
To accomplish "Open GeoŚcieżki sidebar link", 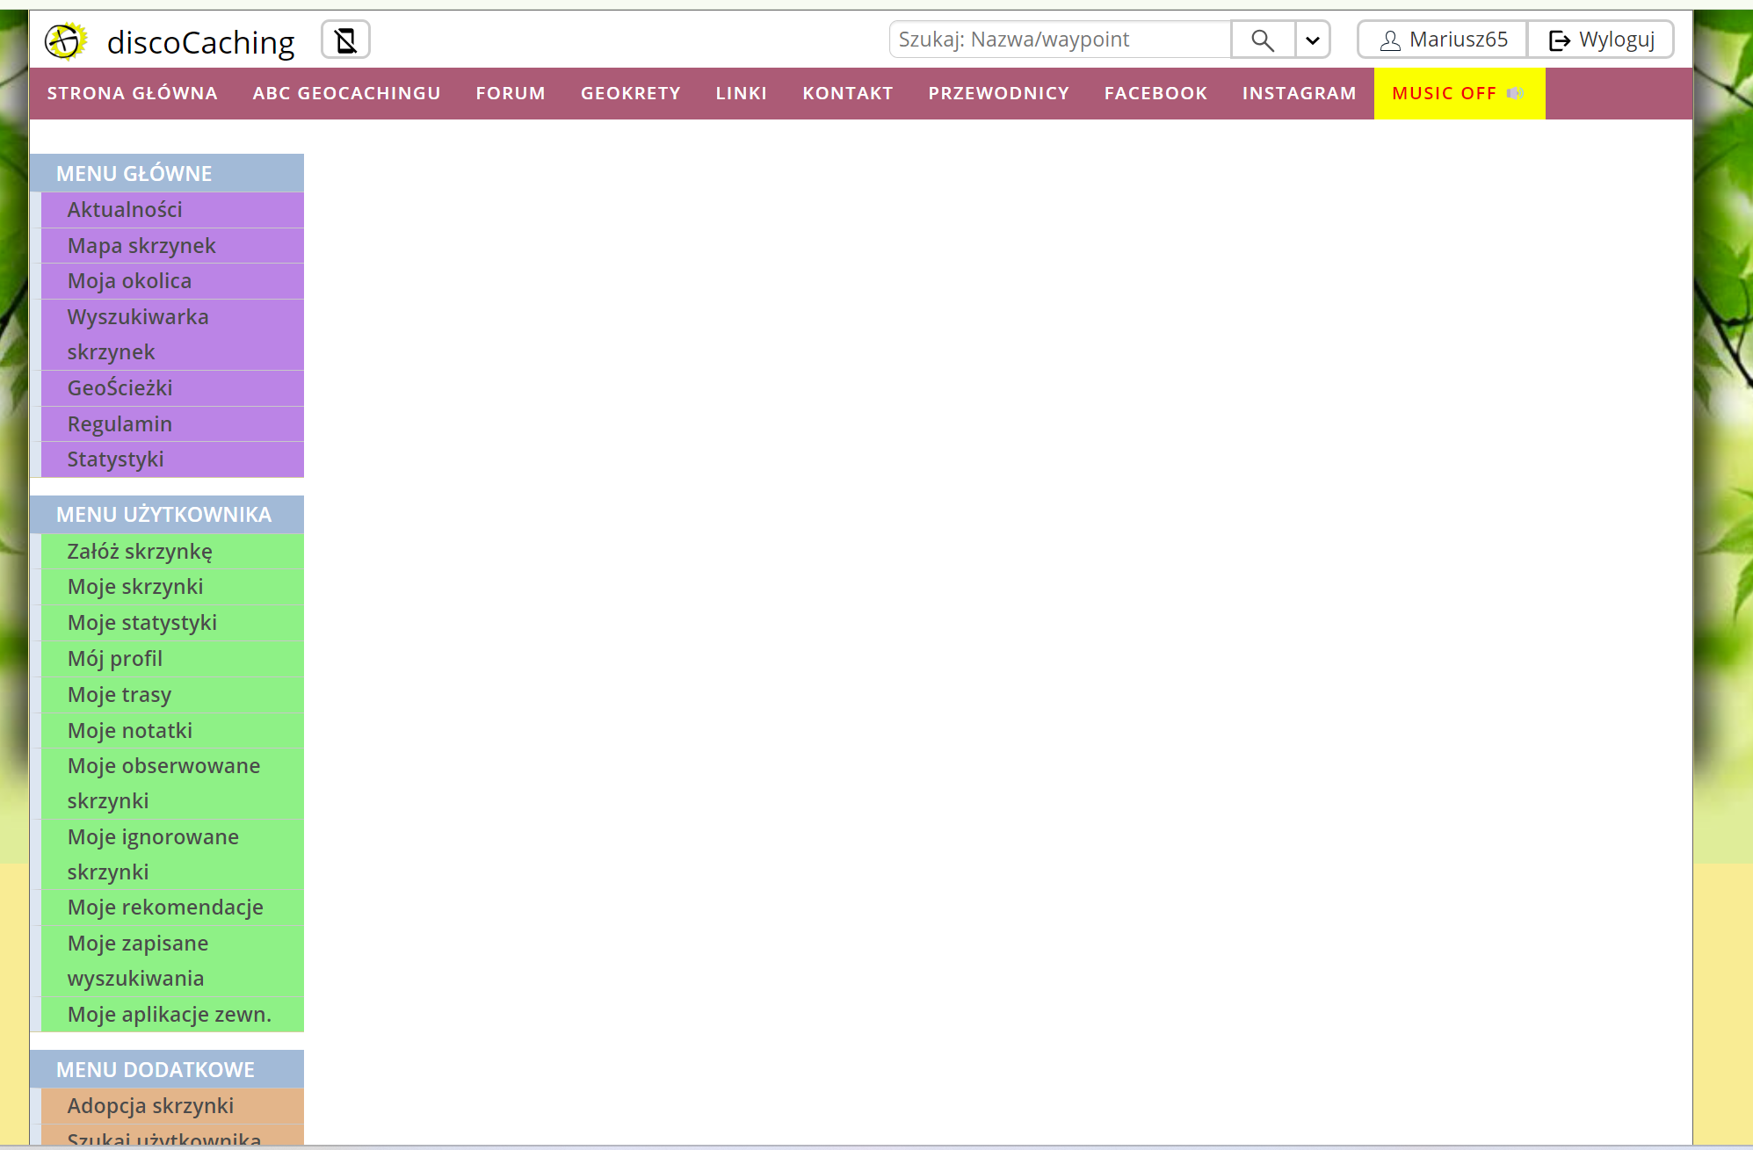I will click(x=120, y=388).
